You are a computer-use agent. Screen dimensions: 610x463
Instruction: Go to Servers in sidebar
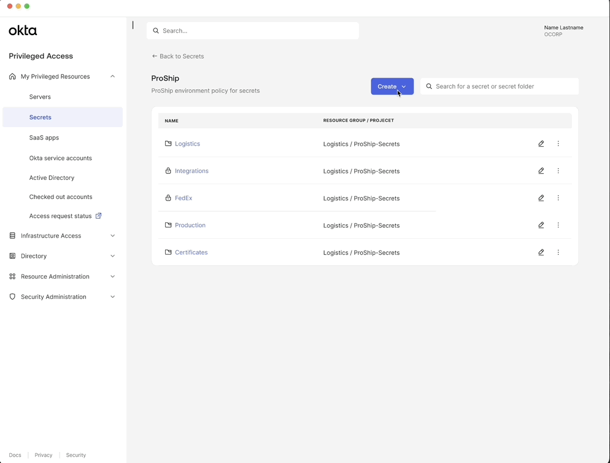click(x=40, y=97)
